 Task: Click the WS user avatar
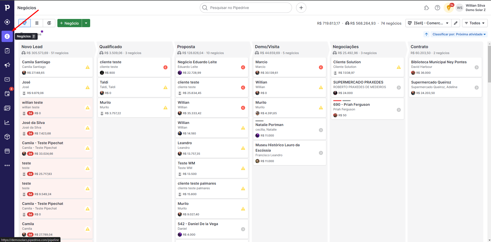(459, 8)
